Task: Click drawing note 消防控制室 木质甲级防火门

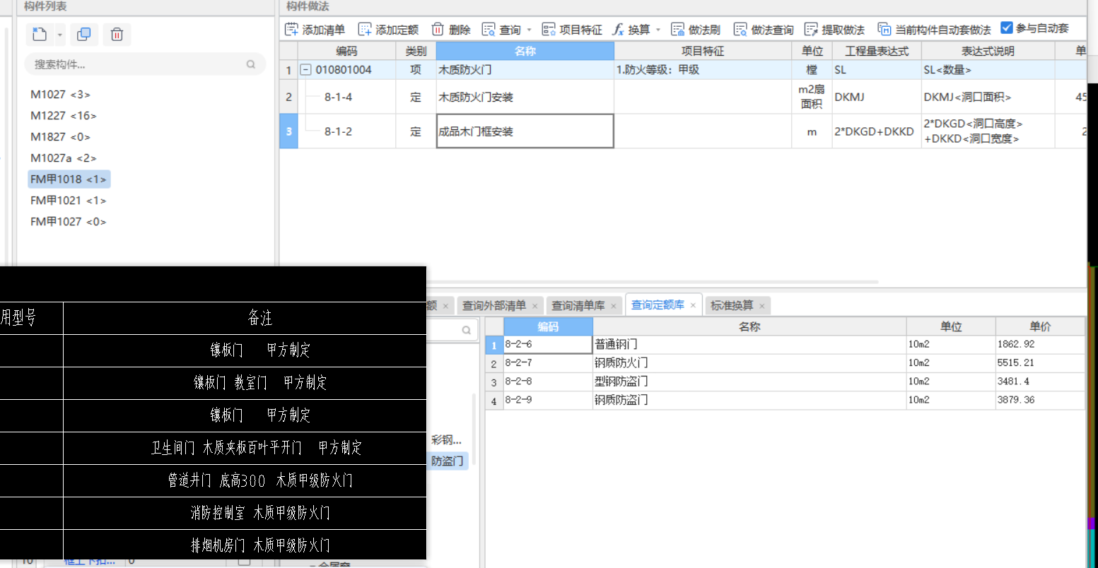Action: coord(260,513)
